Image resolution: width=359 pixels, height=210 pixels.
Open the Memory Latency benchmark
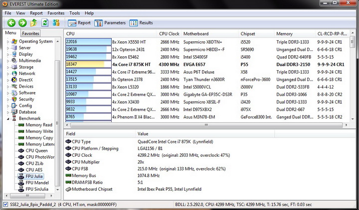pyautogui.click(x=36, y=144)
